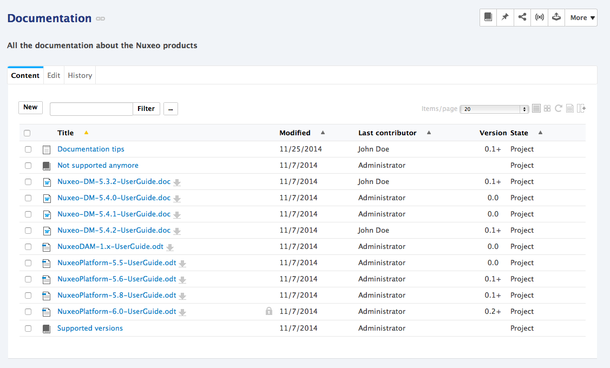The width and height of the screenshot is (610, 368).
Task: Open the Items/page dropdown showing 20
Action: coord(494,109)
